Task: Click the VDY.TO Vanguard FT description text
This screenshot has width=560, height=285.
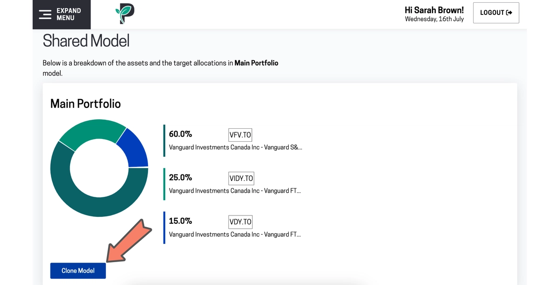Action: pyautogui.click(x=234, y=234)
